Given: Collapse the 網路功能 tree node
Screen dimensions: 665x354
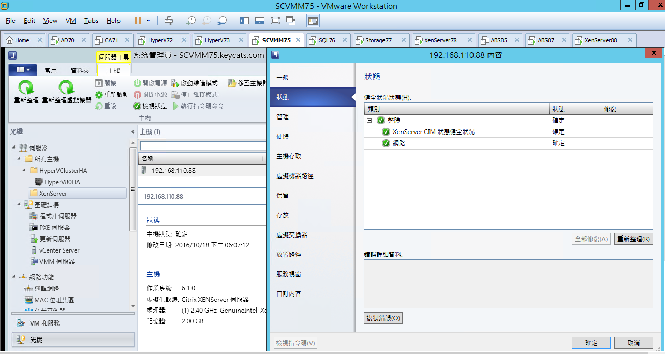Looking at the screenshot, I should pyautogui.click(x=14, y=277).
